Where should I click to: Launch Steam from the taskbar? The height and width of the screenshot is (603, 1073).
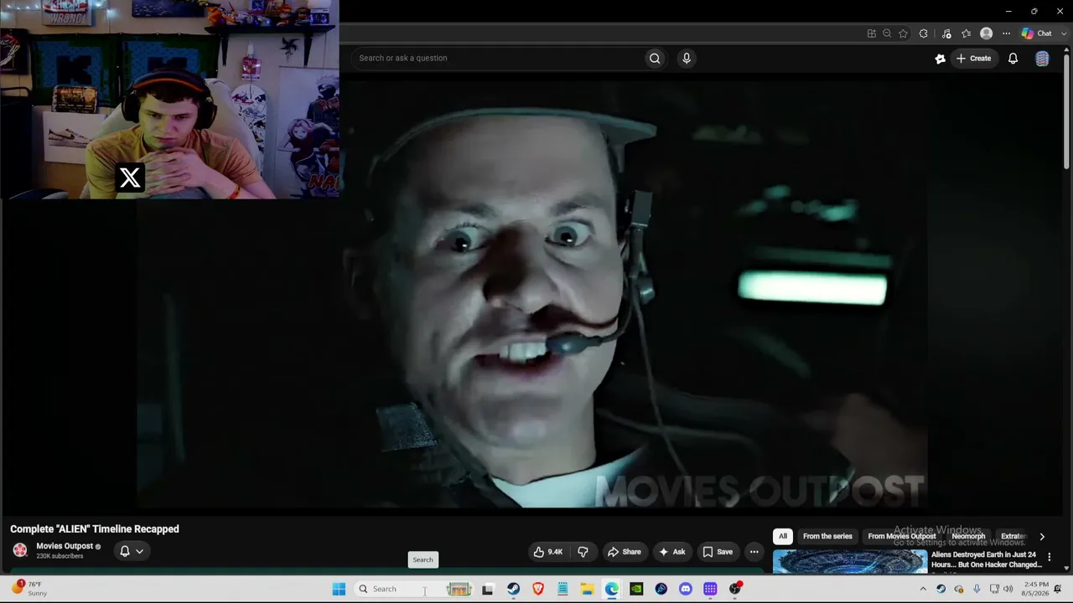pos(513,589)
